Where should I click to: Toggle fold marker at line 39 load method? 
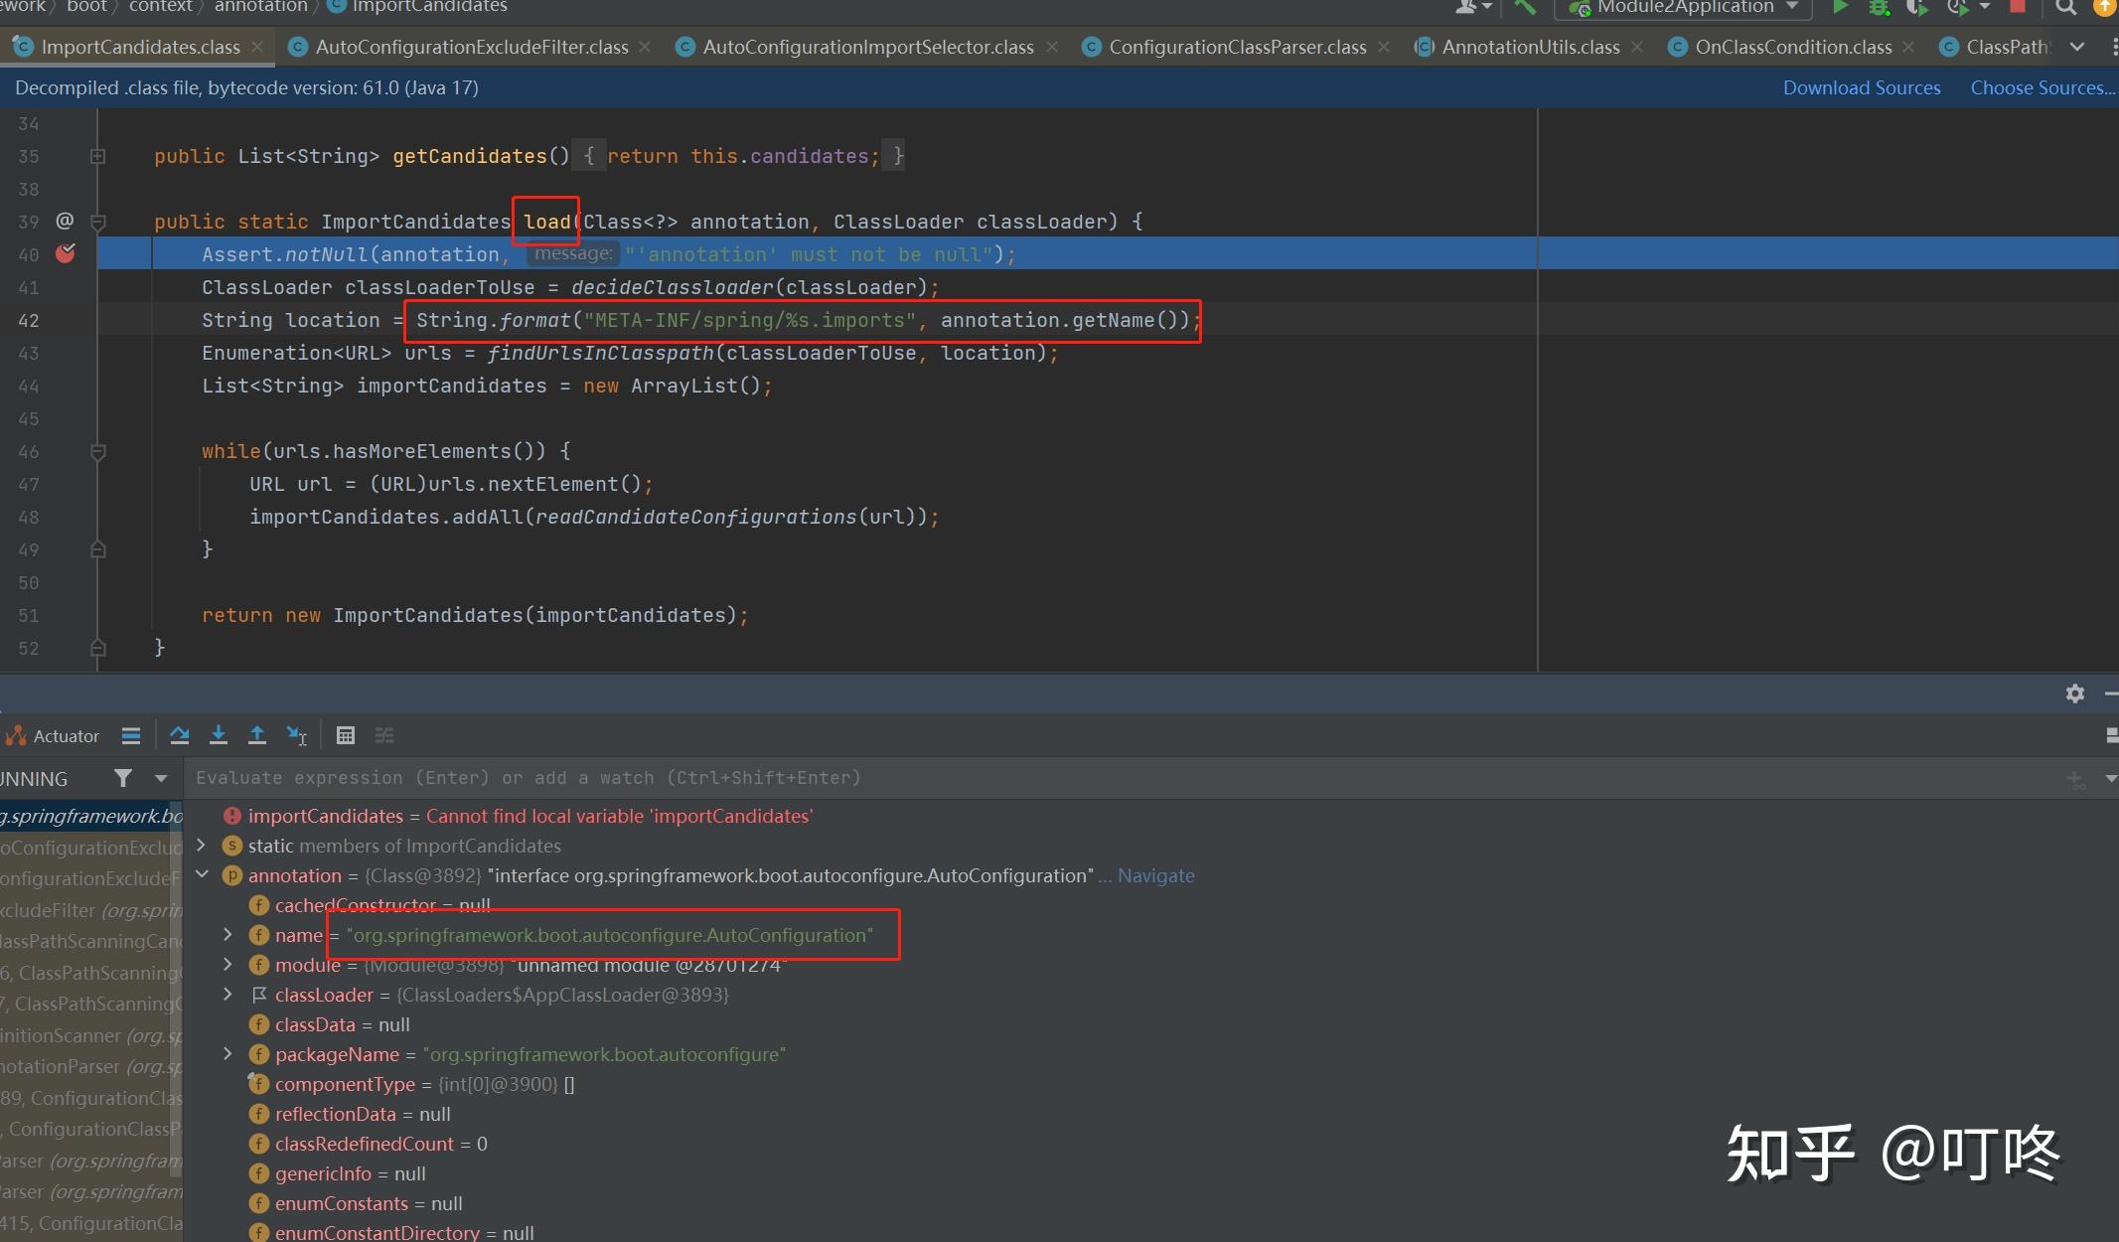pyautogui.click(x=97, y=222)
